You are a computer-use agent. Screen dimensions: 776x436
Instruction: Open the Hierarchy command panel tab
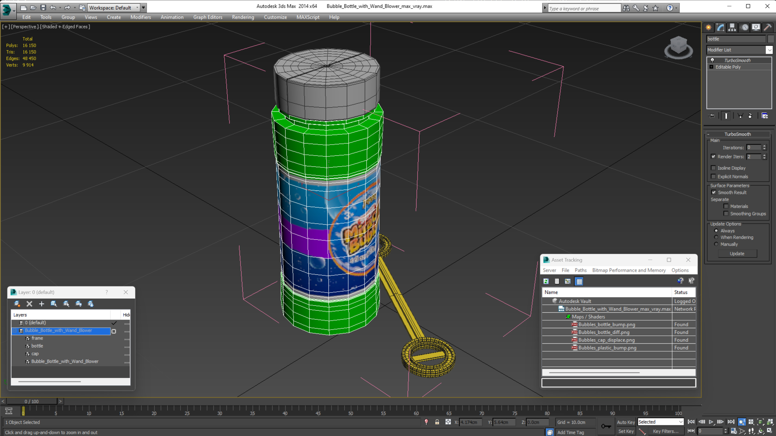(732, 27)
